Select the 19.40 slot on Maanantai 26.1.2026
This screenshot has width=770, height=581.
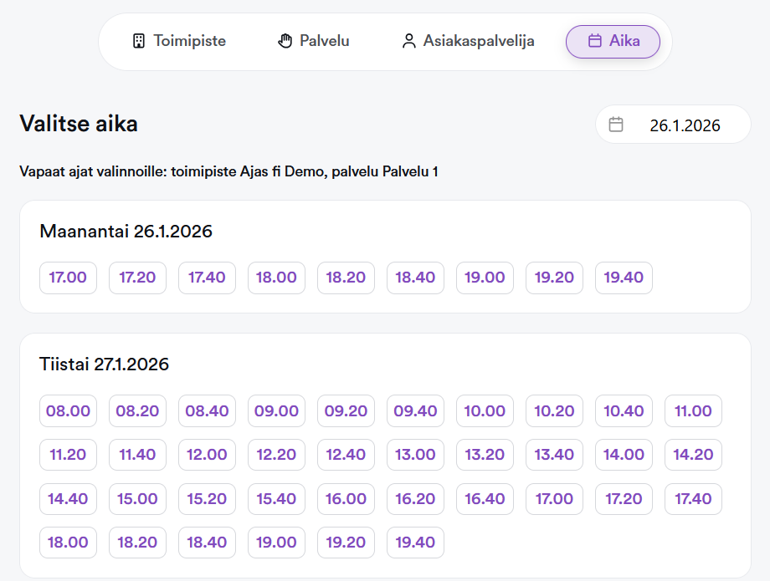(624, 277)
